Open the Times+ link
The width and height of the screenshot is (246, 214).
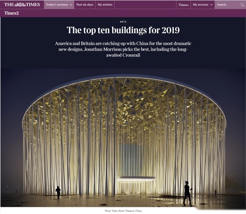coord(183,5)
